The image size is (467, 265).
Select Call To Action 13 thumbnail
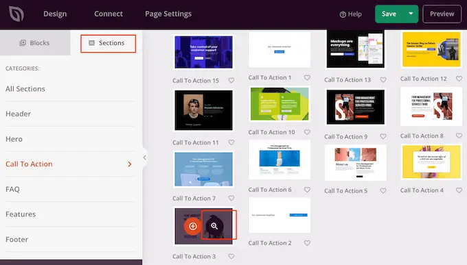(x=356, y=49)
